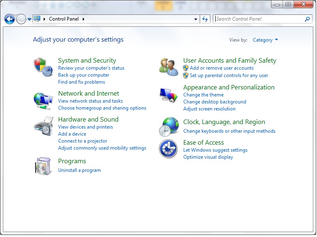Maximize the Control Panel window
The height and width of the screenshot is (237, 317).
[288, 4]
